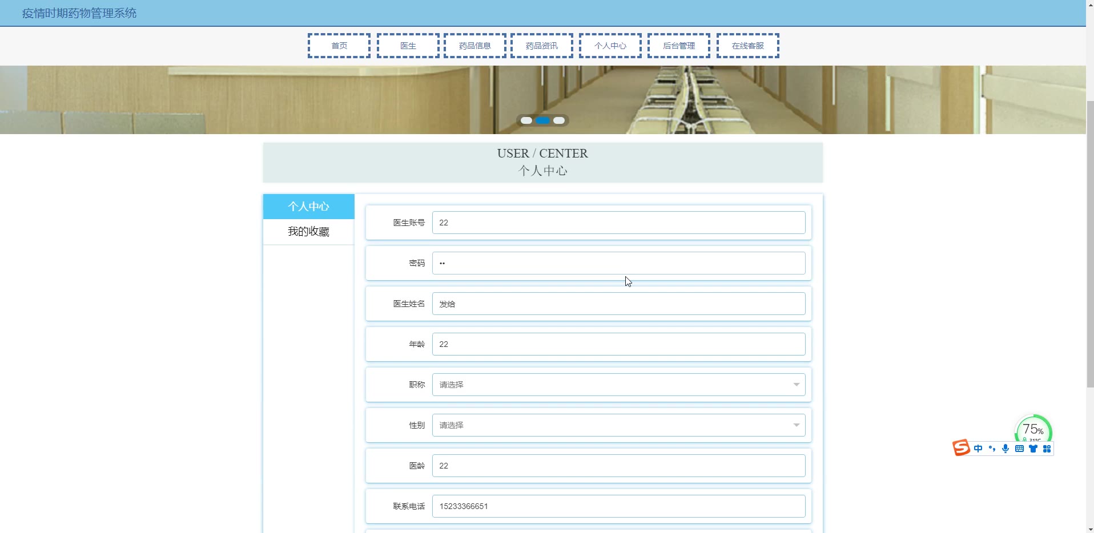1094x533 pixels.
Task: Toggle Chinese/English mode on Sogou bar
Action: (x=978, y=449)
